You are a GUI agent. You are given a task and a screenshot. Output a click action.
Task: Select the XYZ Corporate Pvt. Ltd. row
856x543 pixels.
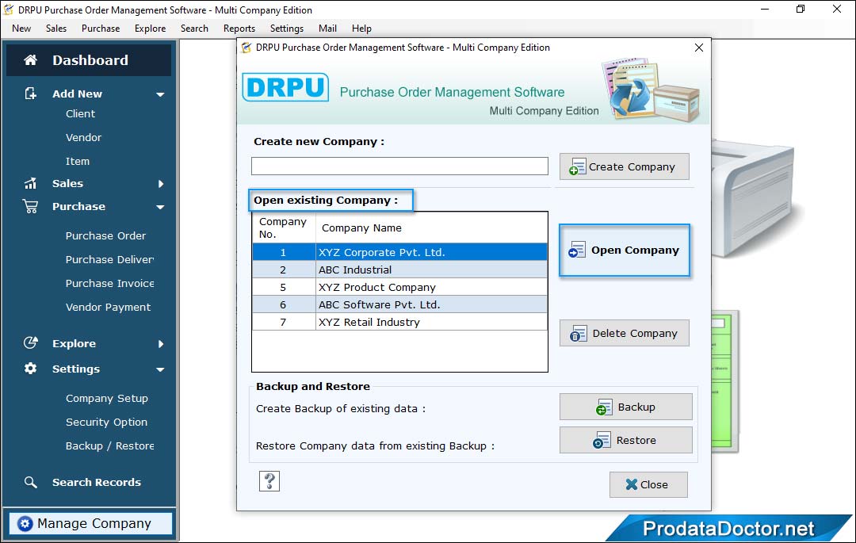[399, 252]
